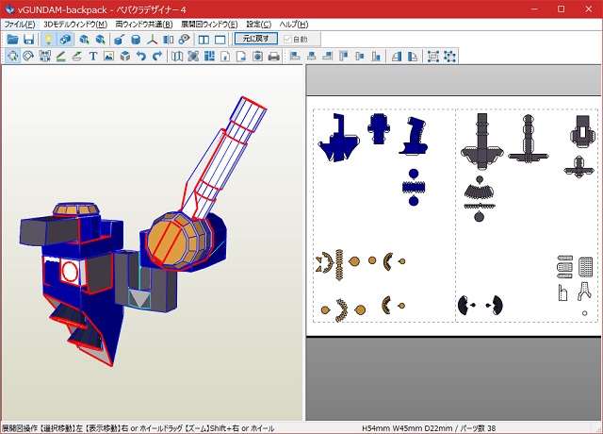Save the project with the floppy disk icon

pyautogui.click(x=28, y=40)
